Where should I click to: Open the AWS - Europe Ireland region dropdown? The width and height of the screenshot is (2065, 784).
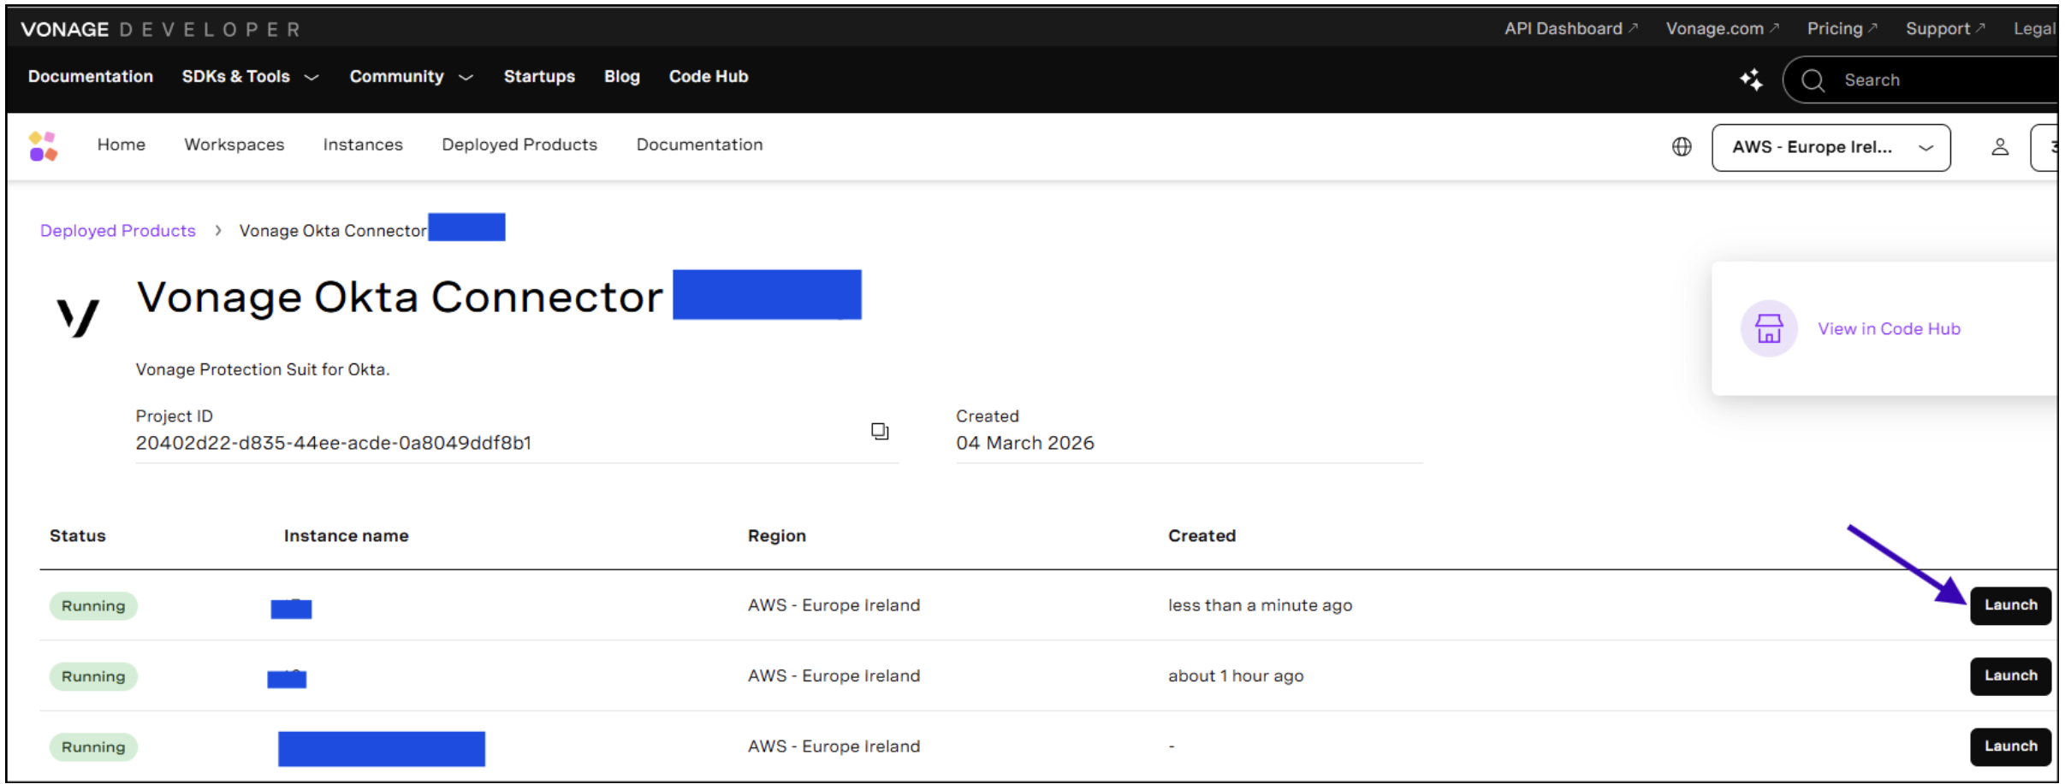1831,147
